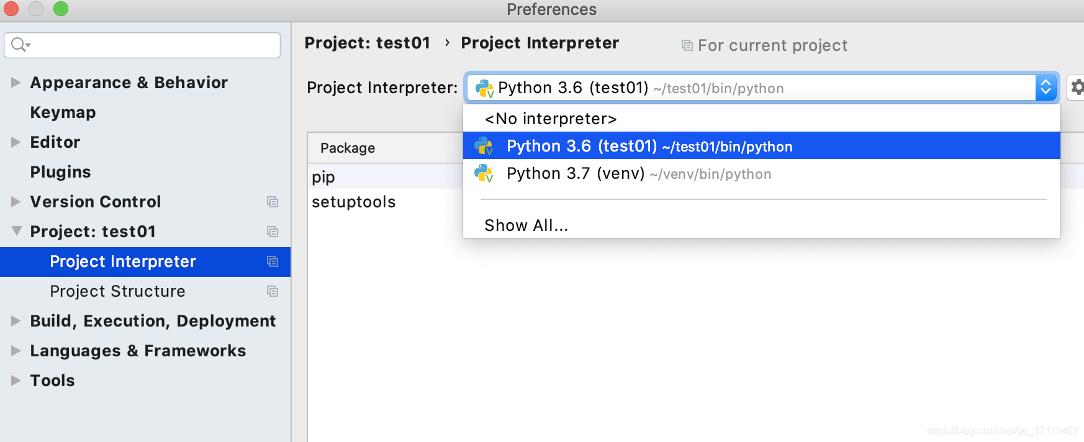Click project-level icon next to Project: test01
This screenshot has width=1084, height=442.
(272, 232)
